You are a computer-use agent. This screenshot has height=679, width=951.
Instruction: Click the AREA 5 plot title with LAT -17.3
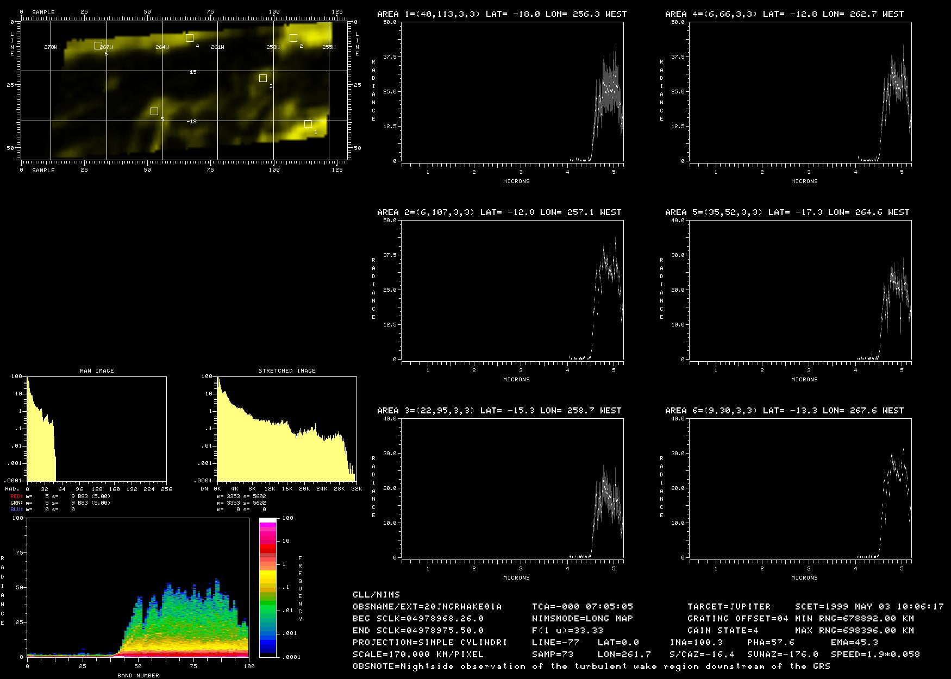coord(787,212)
